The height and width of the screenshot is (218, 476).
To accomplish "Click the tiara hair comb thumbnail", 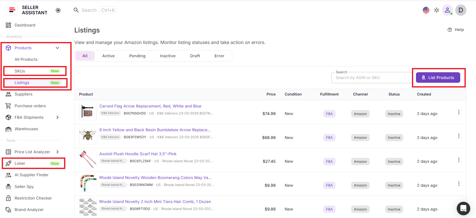I will click(88, 207).
